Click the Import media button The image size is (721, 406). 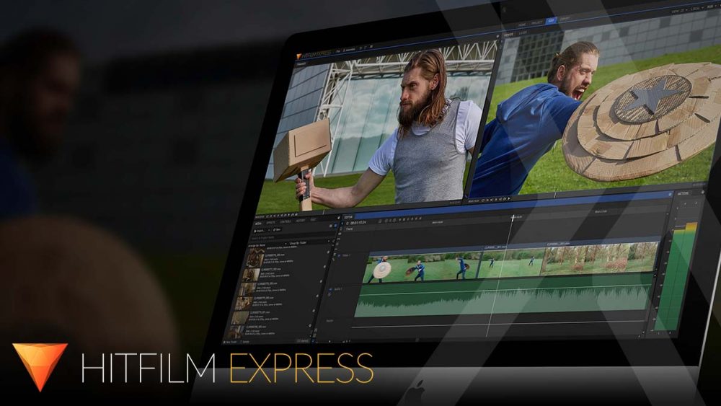click(261, 230)
